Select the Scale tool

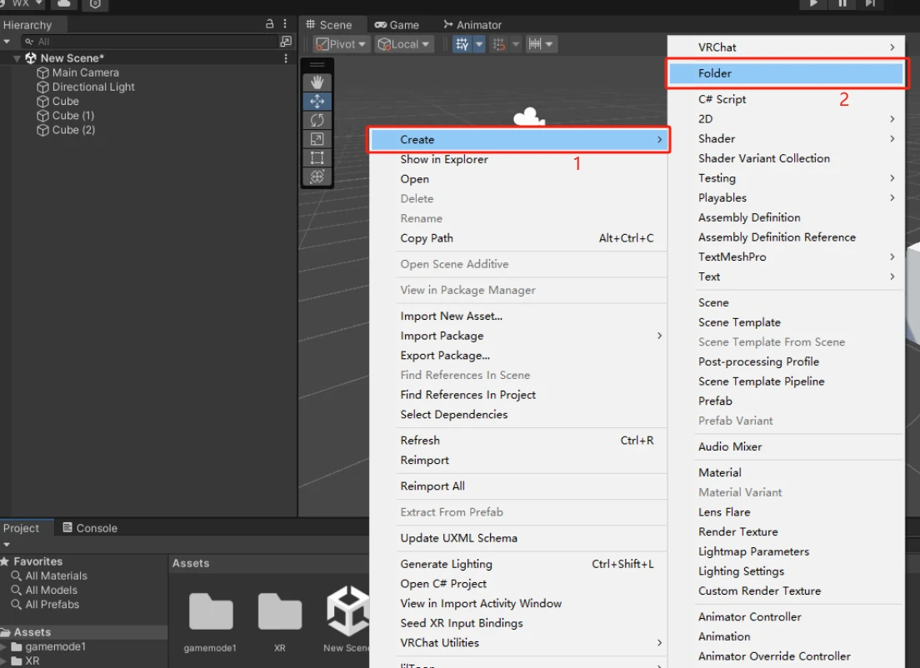[317, 139]
